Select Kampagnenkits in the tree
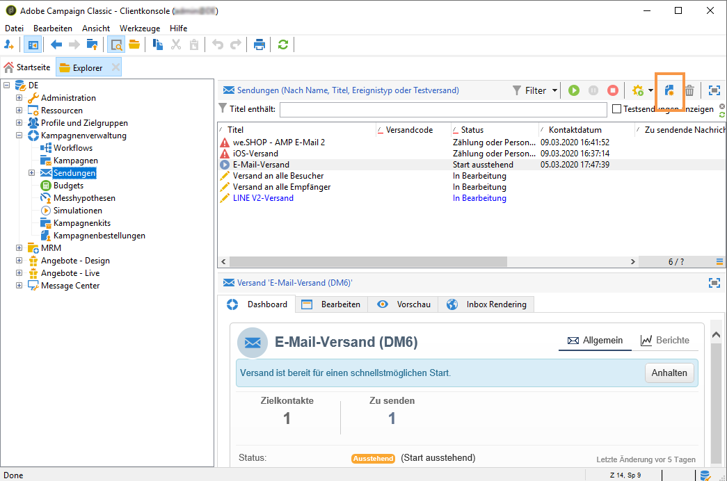 pos(81,223)
